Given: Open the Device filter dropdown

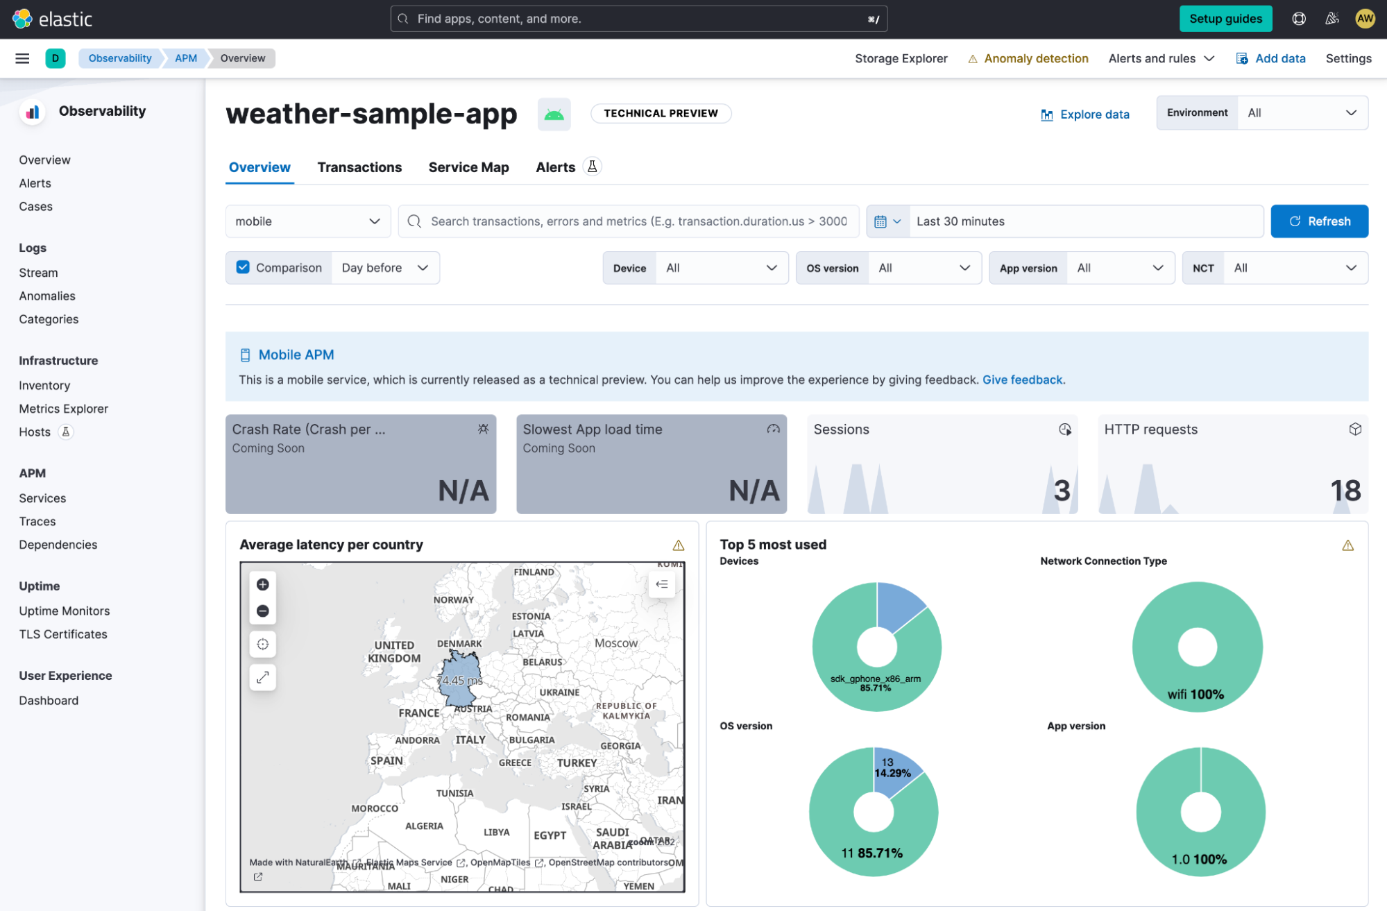Looking at the screenshot, I should [x=720, y=268].
